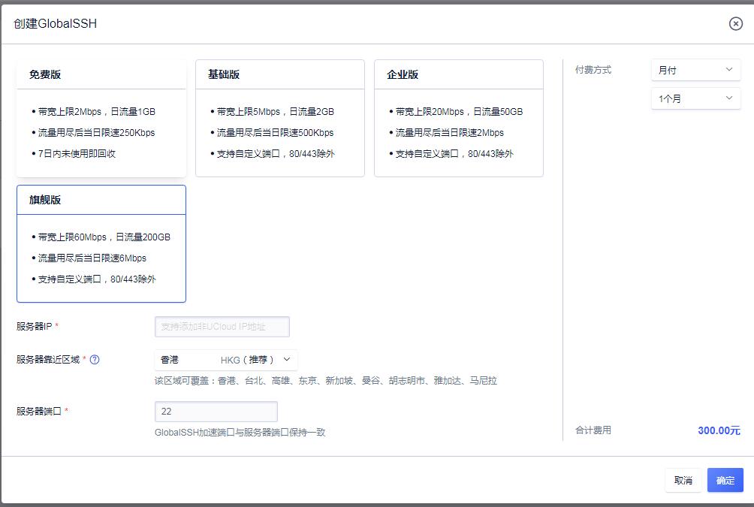Click 带宽上限60Mbps，日流量200GB text
The width and height of the screenshot is (754, 507).
(x=104, y=237)
